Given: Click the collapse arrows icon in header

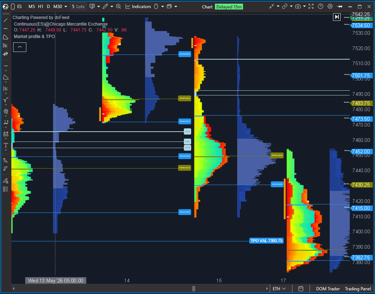Looking at the screenshot, I should pyautogui.click(x=272, y=7).
